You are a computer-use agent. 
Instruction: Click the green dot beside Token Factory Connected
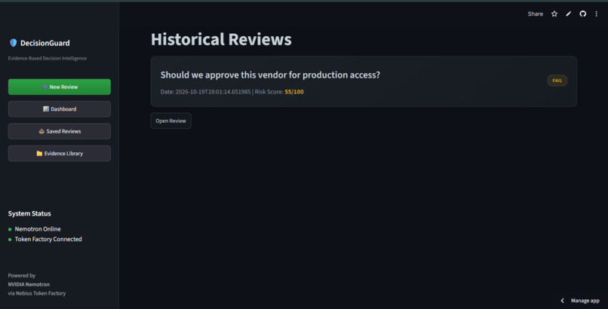pos(10,240)
